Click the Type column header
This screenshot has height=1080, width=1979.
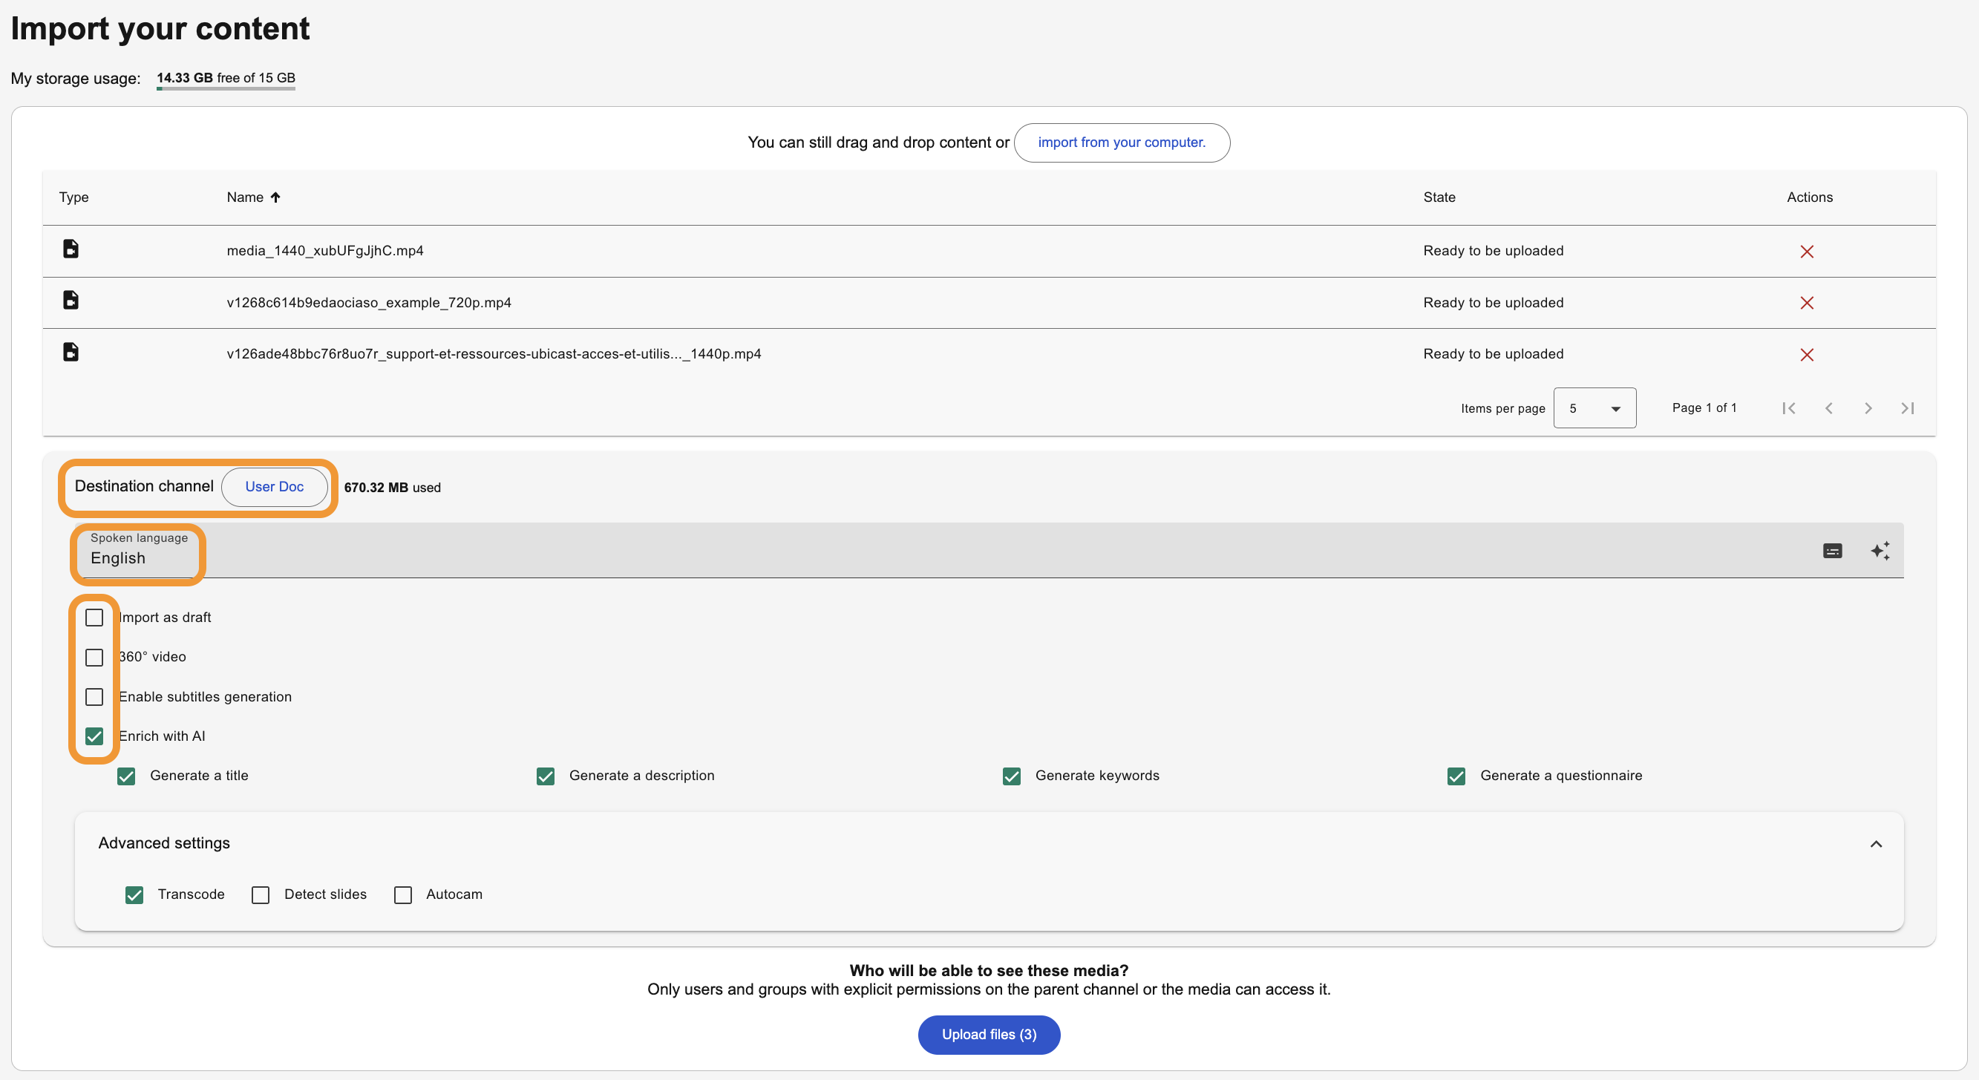tap(73, 197)
